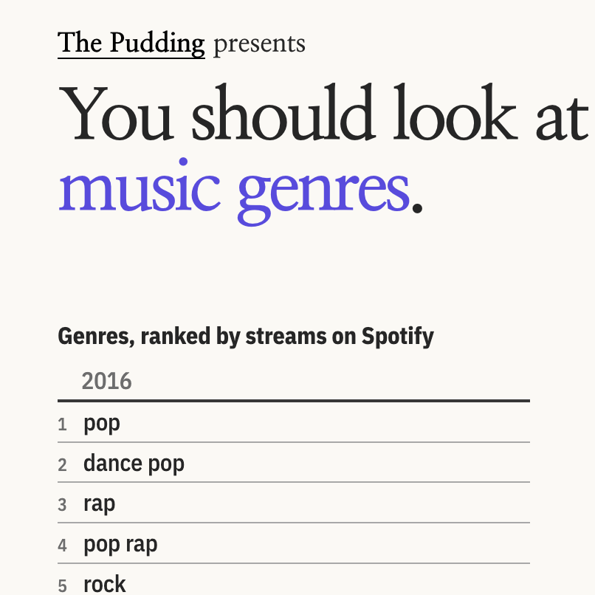595x595 pixels.
Task: Click rank number 2 beside dance pop
Action: pyautogui.click(x=62, y=465)
